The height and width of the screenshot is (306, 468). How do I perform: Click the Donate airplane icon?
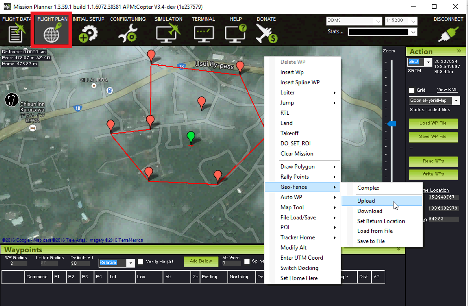tap(266, 33)
